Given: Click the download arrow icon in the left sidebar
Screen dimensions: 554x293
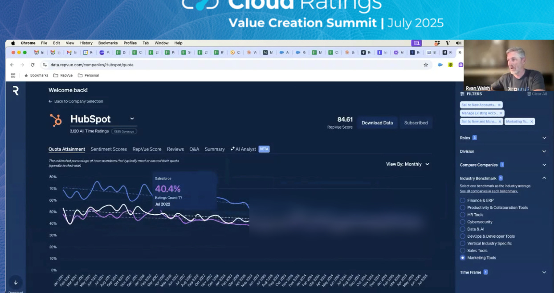Looking at the screenshot, I should click(16, 282).
